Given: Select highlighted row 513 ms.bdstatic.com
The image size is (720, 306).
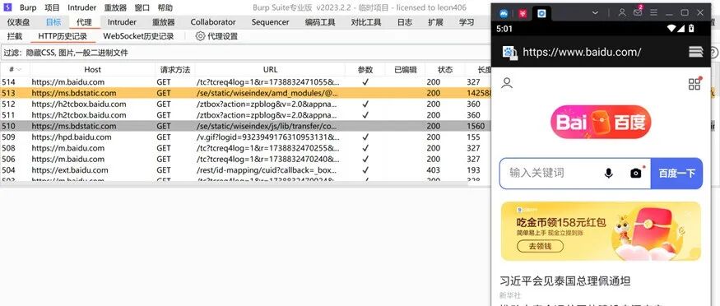Looking at the screenshot, I should point(245,93).
